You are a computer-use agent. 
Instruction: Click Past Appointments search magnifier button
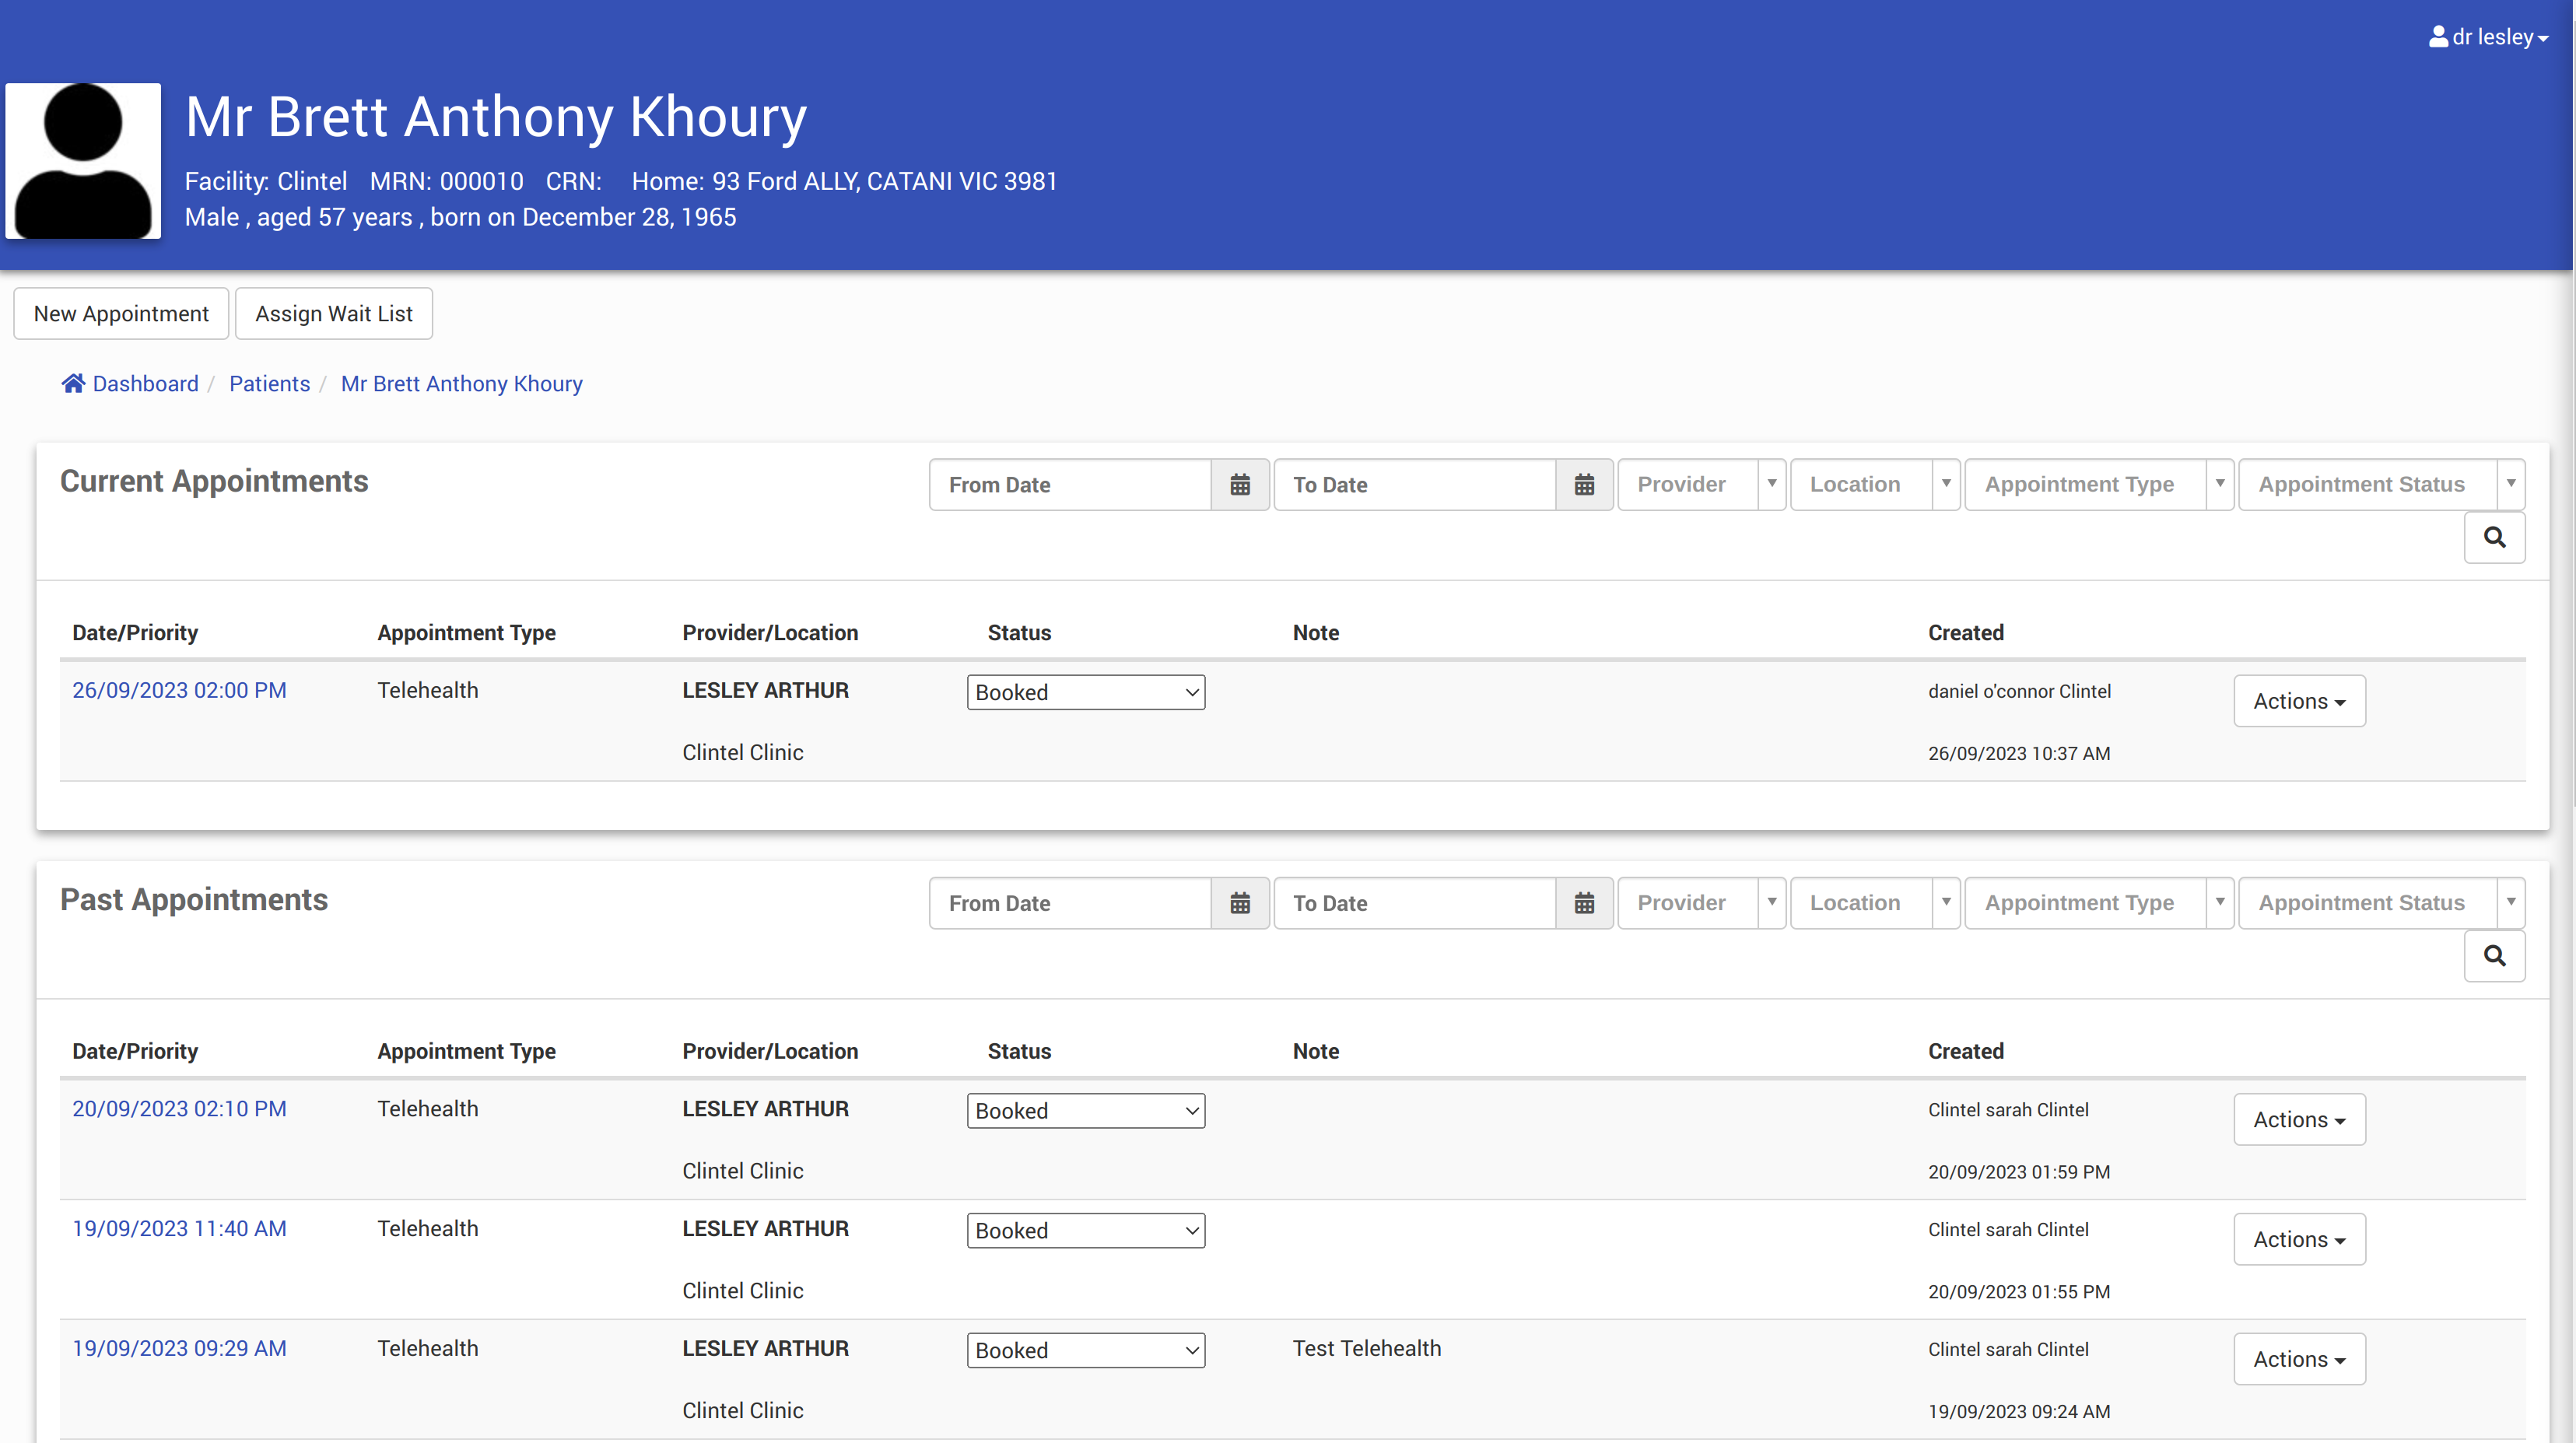(2494, 956)
